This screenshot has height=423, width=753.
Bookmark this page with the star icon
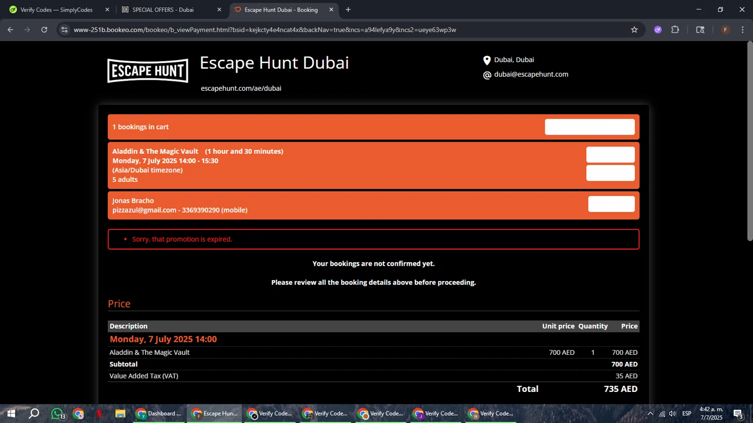(634, 30)
